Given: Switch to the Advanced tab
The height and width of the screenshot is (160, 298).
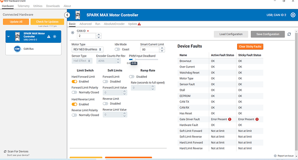Looking at the screenshot, I should [x=86, y=24].
